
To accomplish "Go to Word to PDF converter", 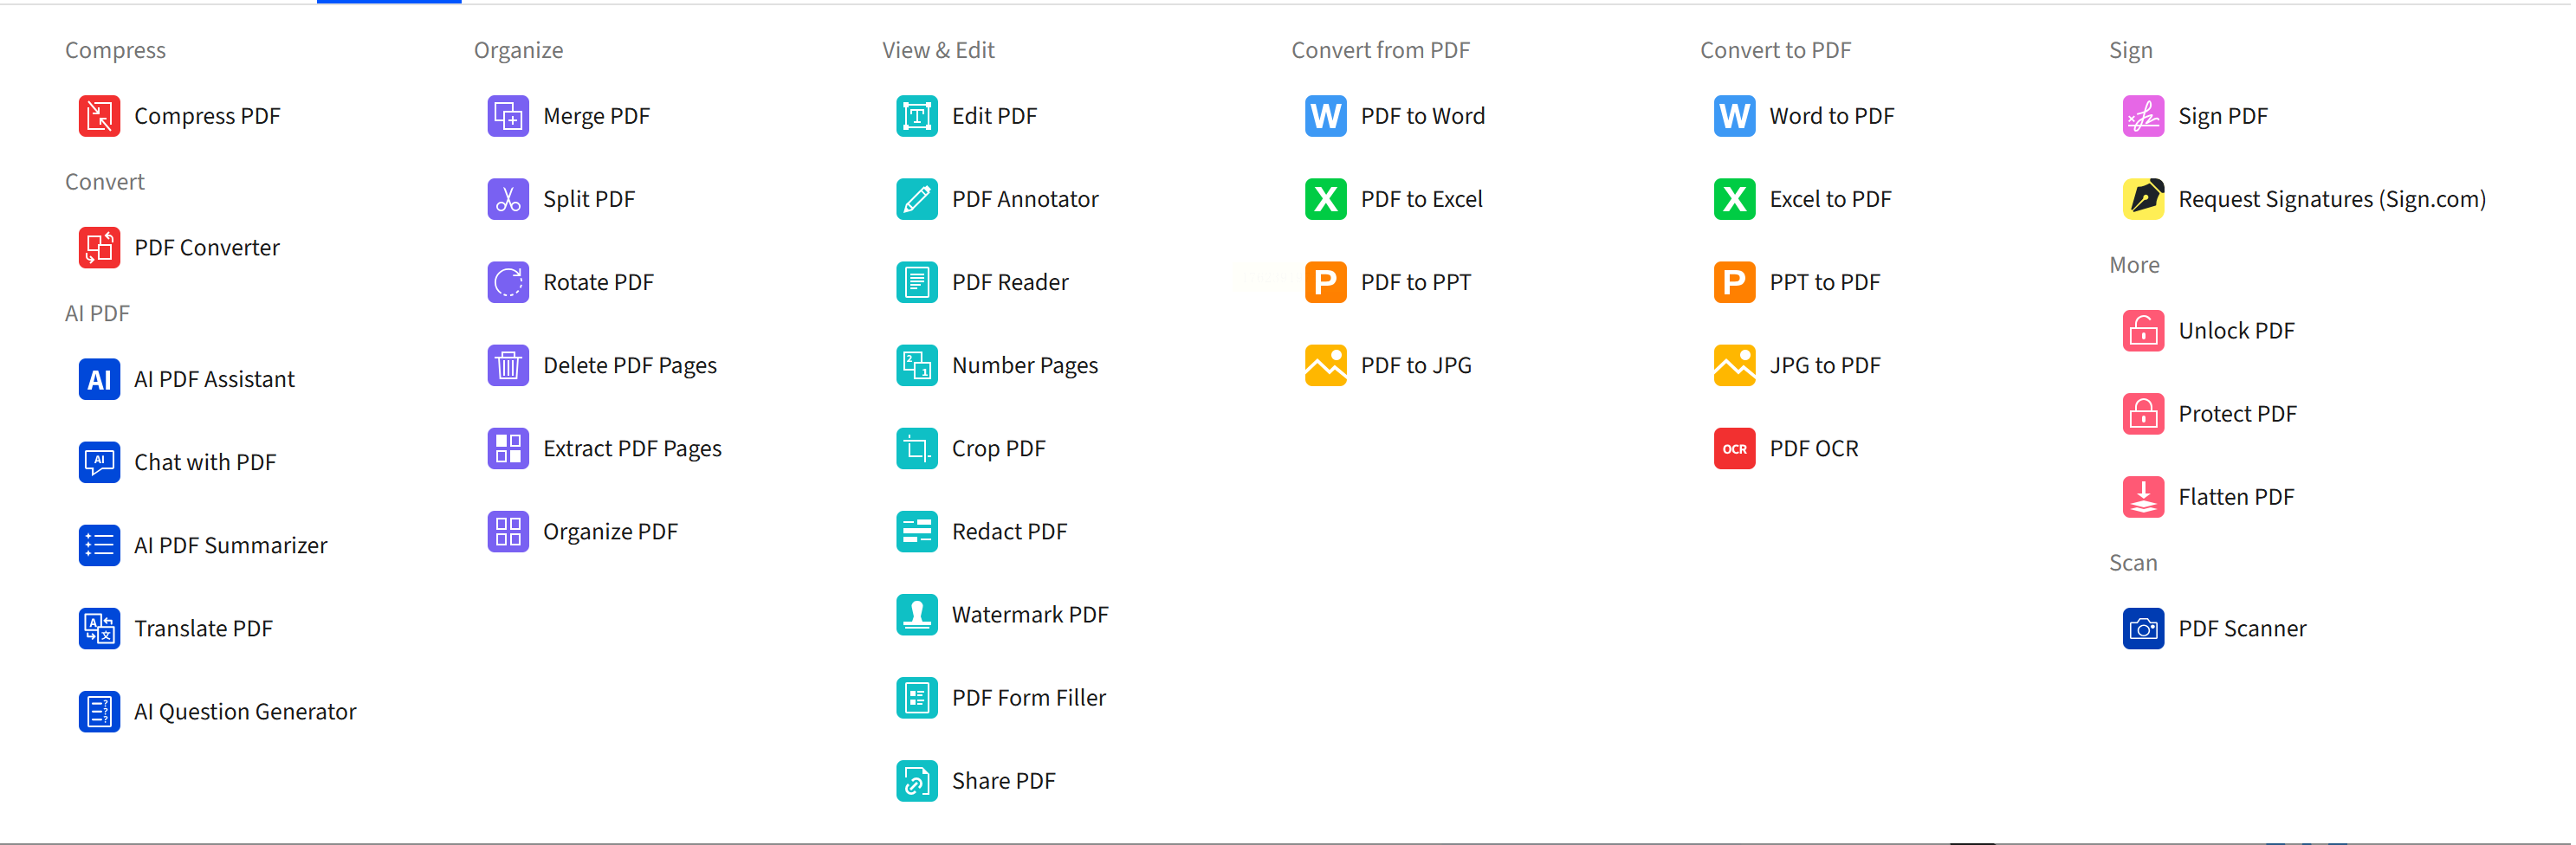I will (1831, 116).
